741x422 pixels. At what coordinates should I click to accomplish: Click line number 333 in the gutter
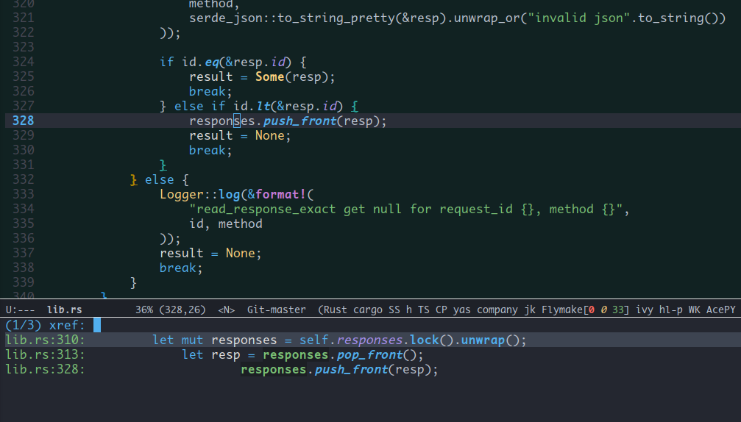[23, 194]
